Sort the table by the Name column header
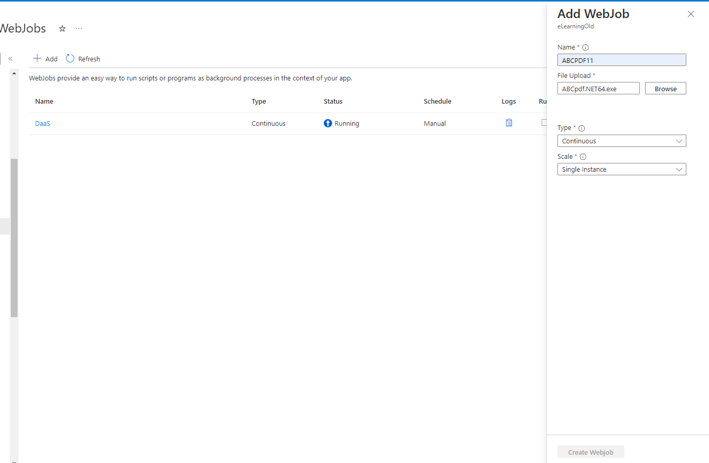Image resolution: width=709 pixels, height=463 pixels. tap(44, 101)
